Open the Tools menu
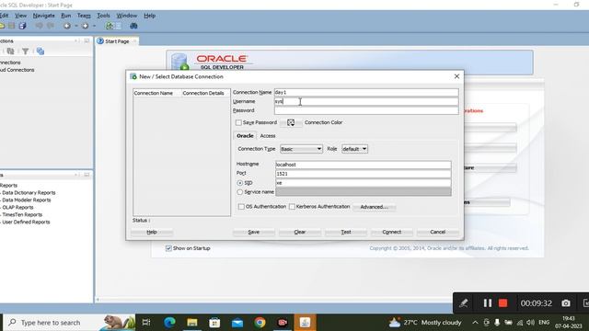589x331 pixels. [x=103, y=16]
